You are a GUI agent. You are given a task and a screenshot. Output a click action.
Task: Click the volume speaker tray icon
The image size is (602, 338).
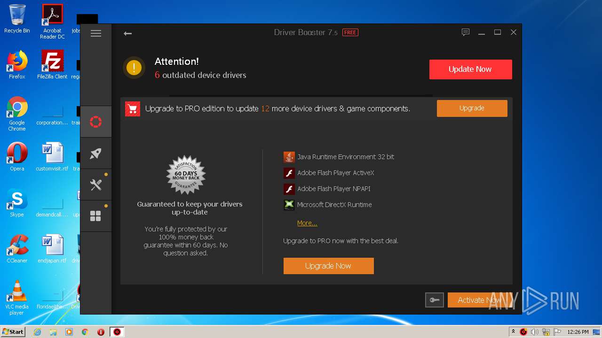[x=534, y=332]
